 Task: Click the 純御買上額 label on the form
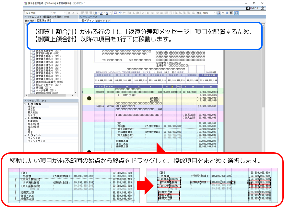pos(122,147)
